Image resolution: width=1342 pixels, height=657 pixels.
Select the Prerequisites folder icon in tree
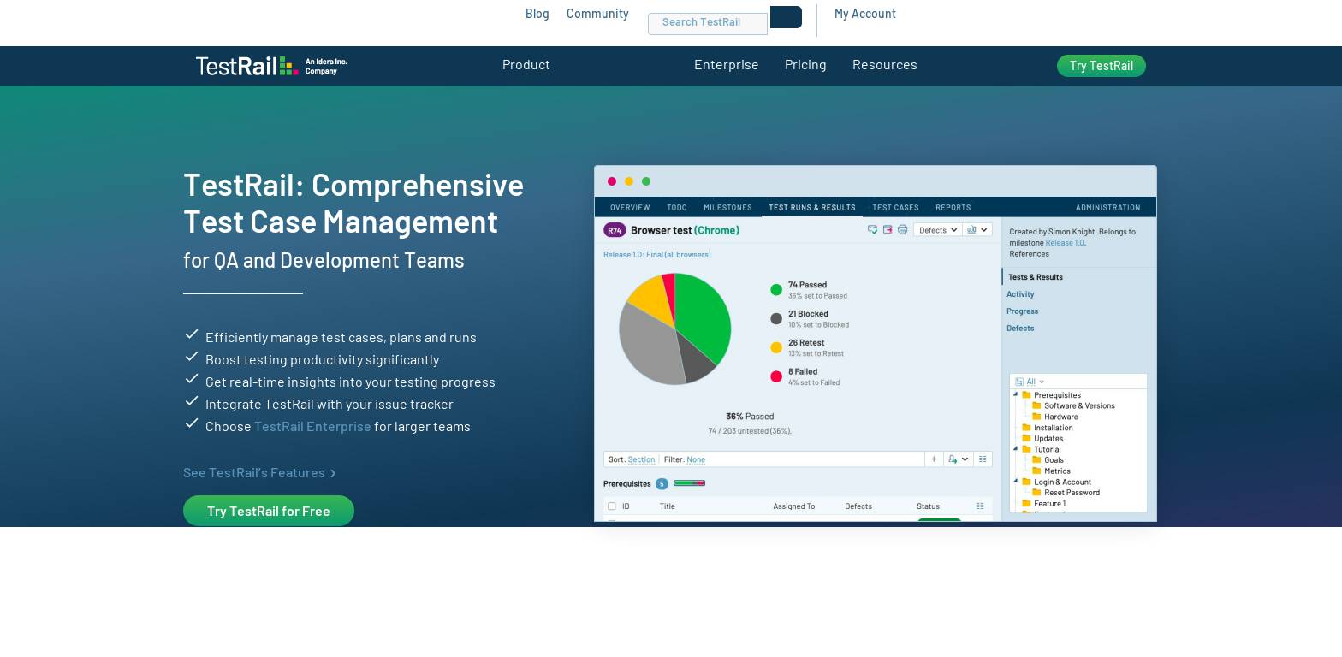(x=1026, y=395)
